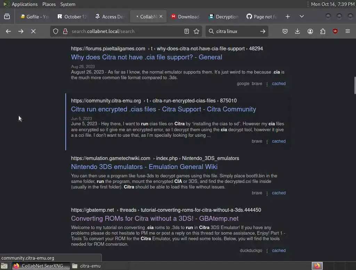Click the clock showing Mon Oct 14
The width and height of the screenshot is (356, 270).
point(333,4)
